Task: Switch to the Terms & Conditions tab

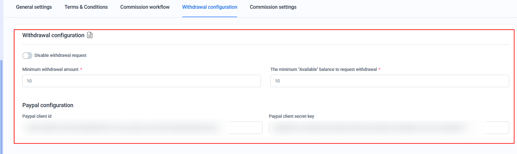Action: coord(86,7)
